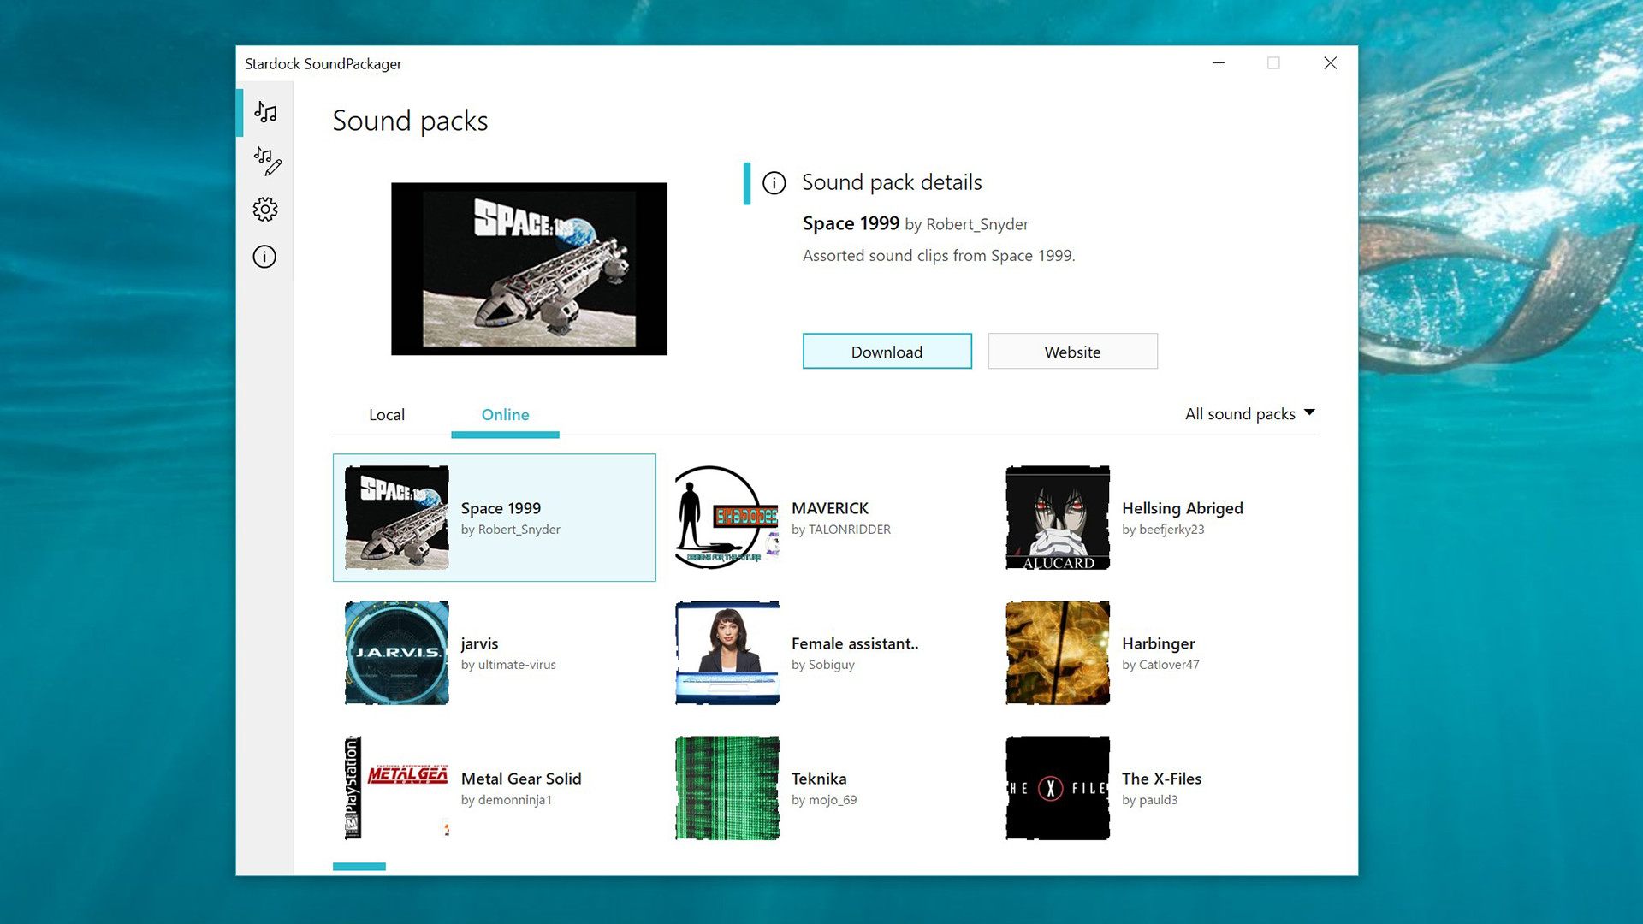Click the scrollbar below the pack list
The image size is (1643, 924).
pos(359,866)
